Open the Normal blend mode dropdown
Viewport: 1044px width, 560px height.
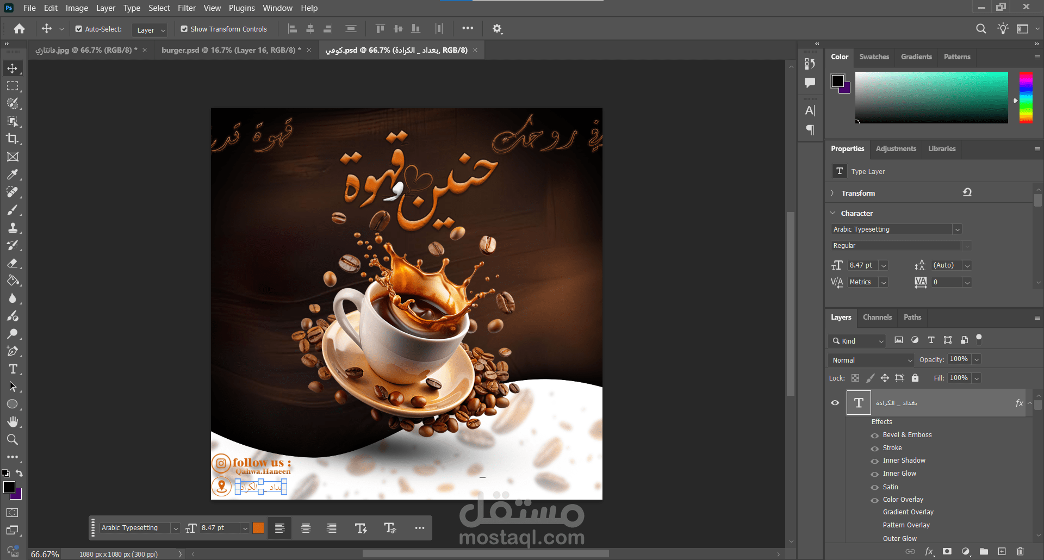pos(871,360)
